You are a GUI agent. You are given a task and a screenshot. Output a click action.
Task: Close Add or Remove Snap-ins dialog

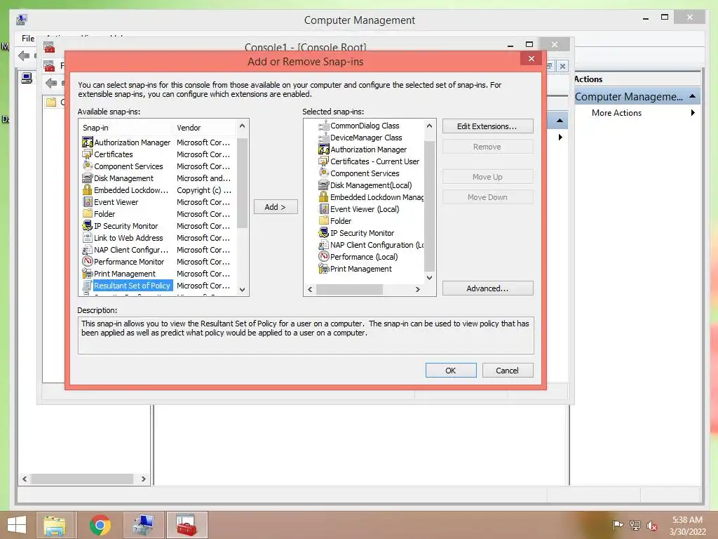[531, 58]
